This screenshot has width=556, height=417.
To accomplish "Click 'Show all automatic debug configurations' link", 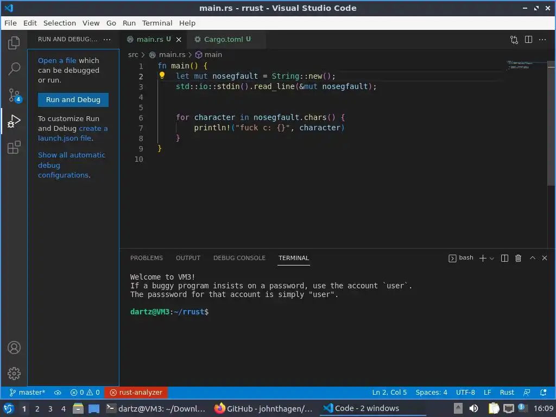I will point(71,165).
